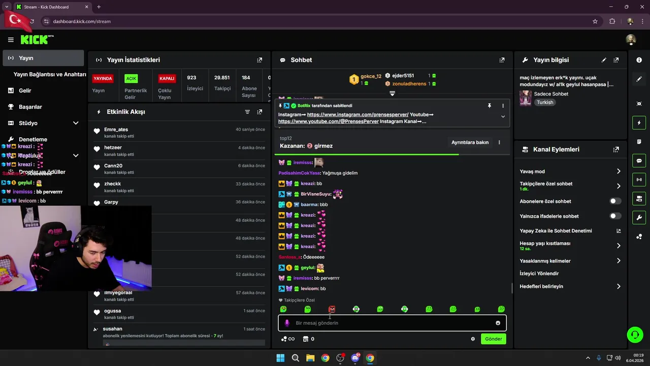Open the Etkinlik Akışı filter options
This screenshot has width=650, height=366.
247,112
